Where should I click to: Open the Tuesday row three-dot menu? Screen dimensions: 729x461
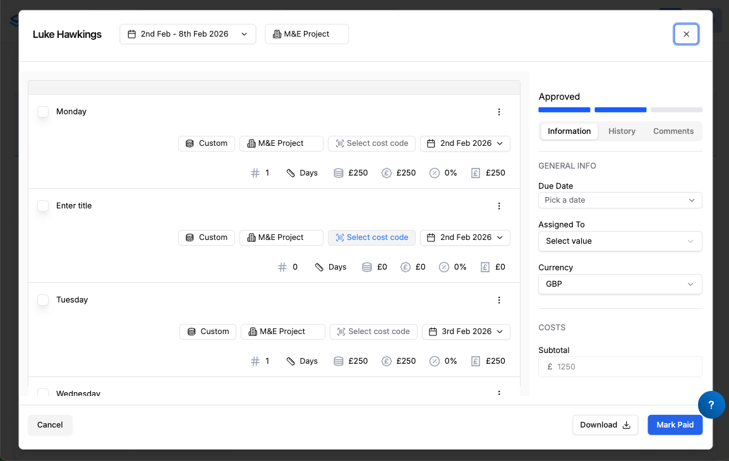499,300
